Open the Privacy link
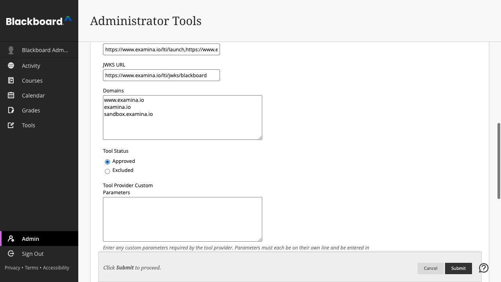Viewport: 501px width, 282px height. [x=13, y=268]
